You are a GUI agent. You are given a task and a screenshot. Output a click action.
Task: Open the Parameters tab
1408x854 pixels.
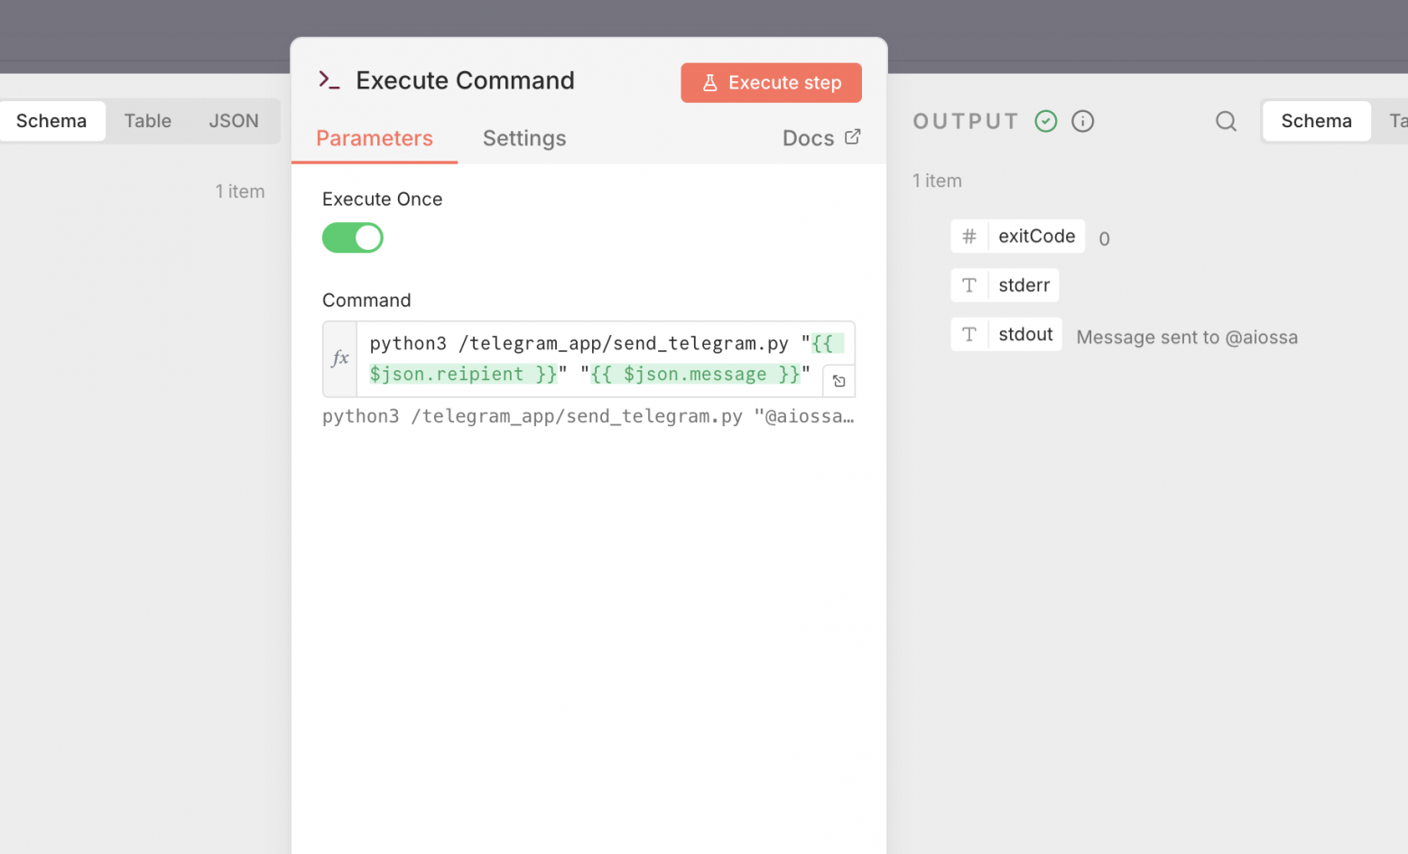point(375,138)
